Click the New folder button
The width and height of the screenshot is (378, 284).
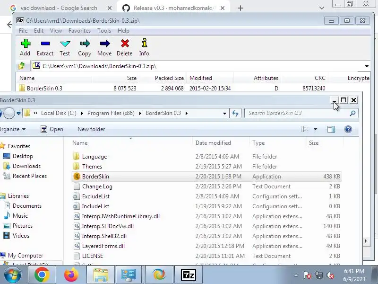point(91,129)
